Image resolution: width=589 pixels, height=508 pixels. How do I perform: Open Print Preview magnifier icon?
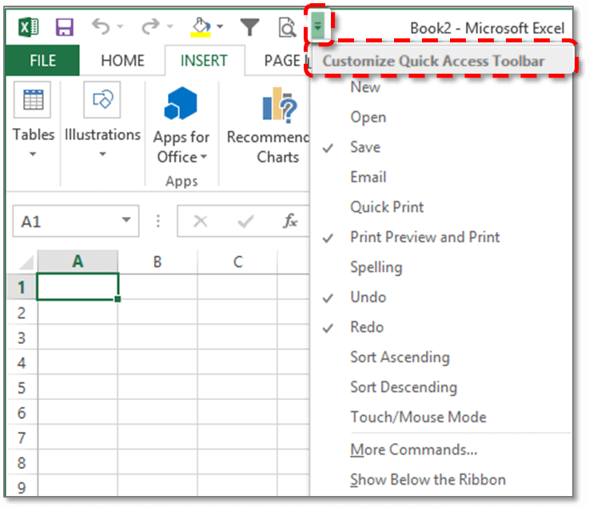click(x=288, y=27)
